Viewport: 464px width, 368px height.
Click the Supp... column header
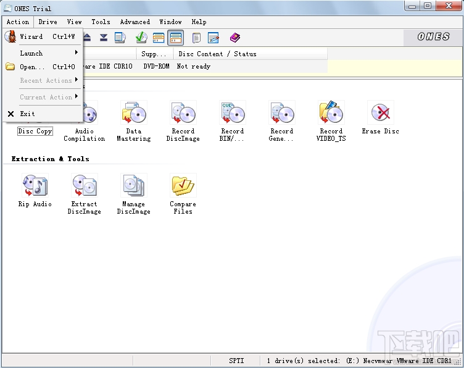pyautogui.click(x=155, y=54)
